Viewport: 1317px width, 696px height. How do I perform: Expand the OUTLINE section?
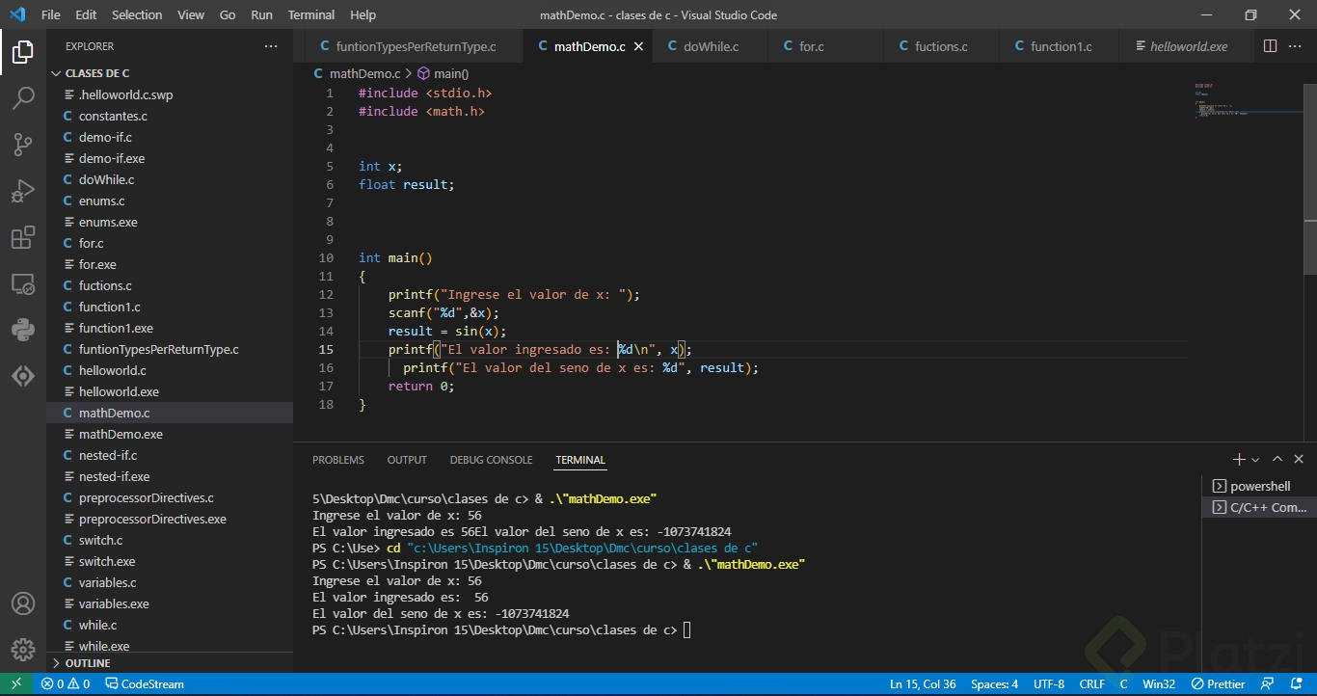(x=87, y=663)
